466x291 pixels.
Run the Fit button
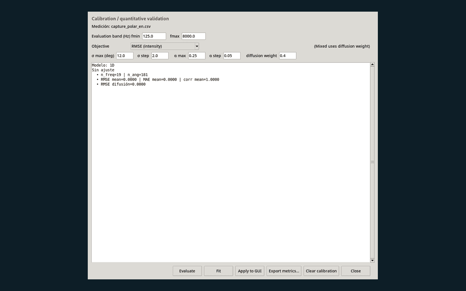pos(218,271)
